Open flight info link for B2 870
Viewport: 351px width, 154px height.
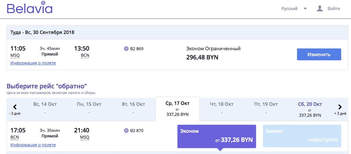(33, 145)
